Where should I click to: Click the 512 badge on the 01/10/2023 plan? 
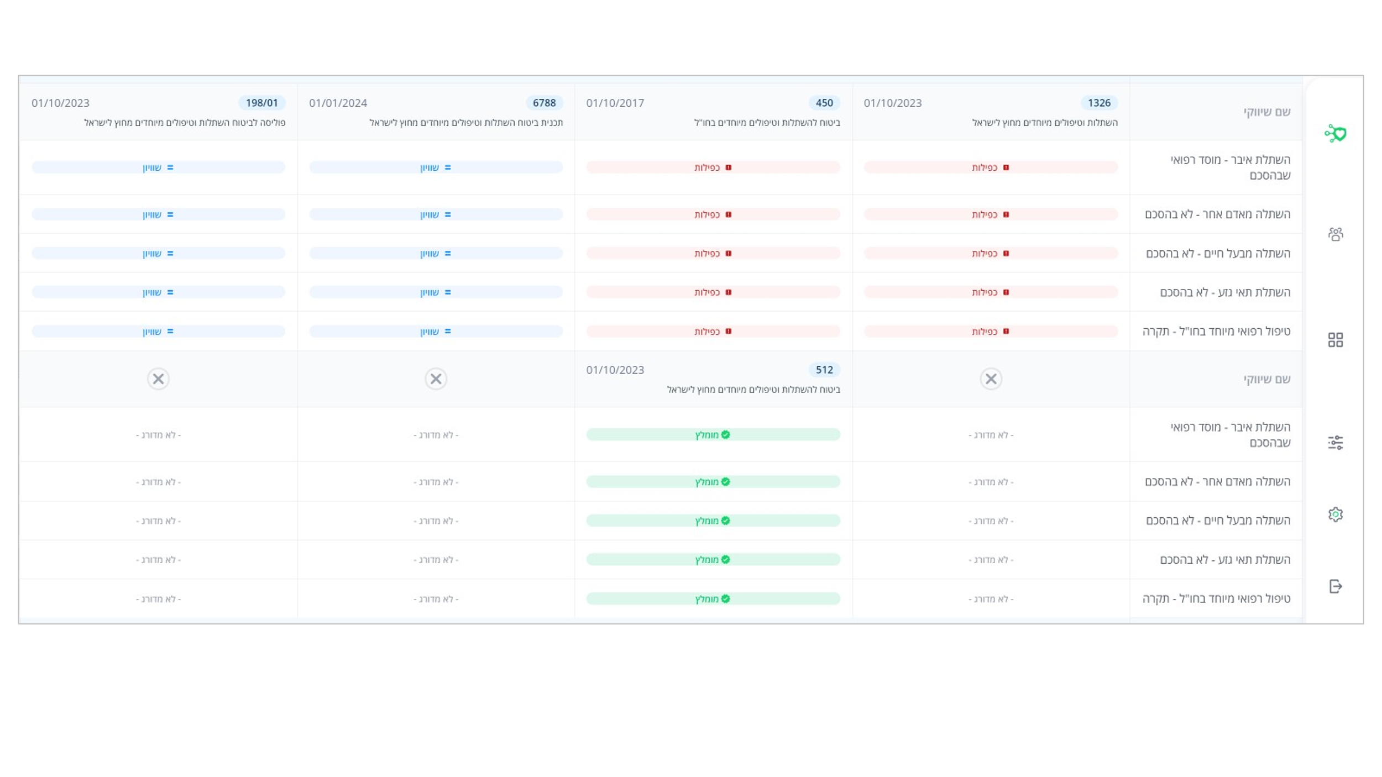(824, 370)
